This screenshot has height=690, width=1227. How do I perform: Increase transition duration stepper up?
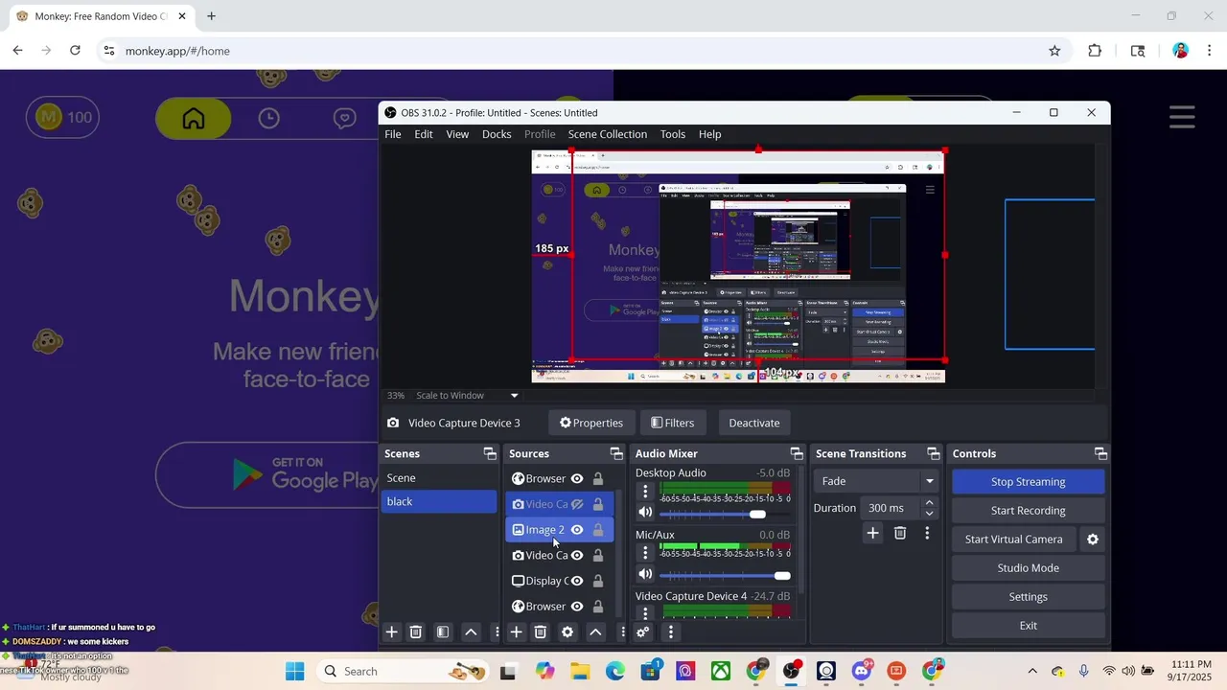[929, 503]
